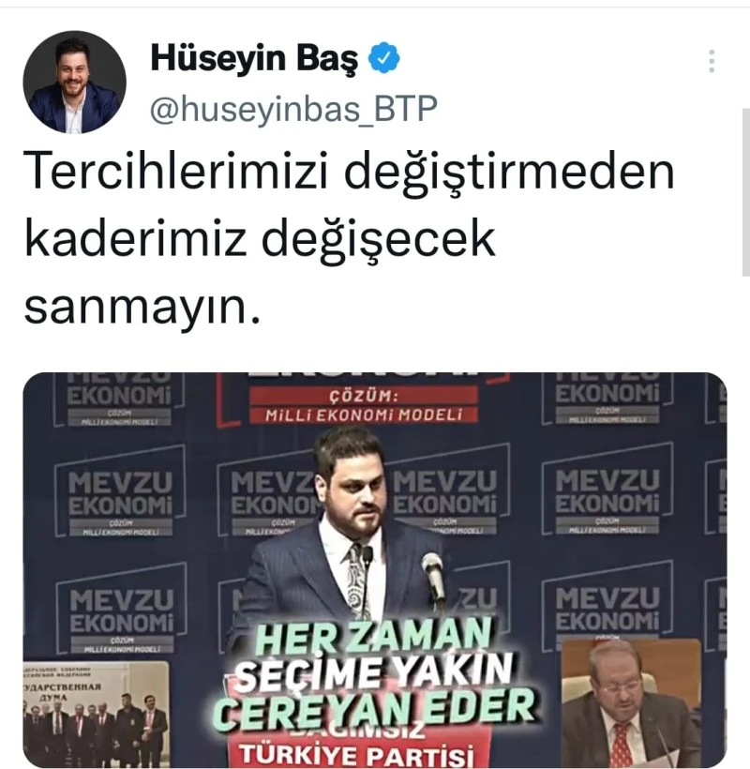Open the three-dot more options menu
This screenshot has height=769, width=750.
[712, 61]
